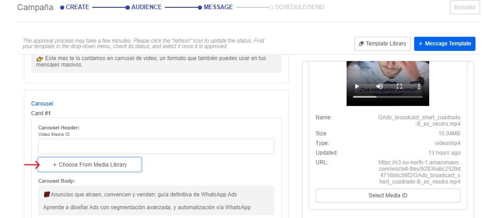Click the 'Aprende a diseñar Ads' body line
The width and height of the screenshot is (482, 218).
click(146, 207)
